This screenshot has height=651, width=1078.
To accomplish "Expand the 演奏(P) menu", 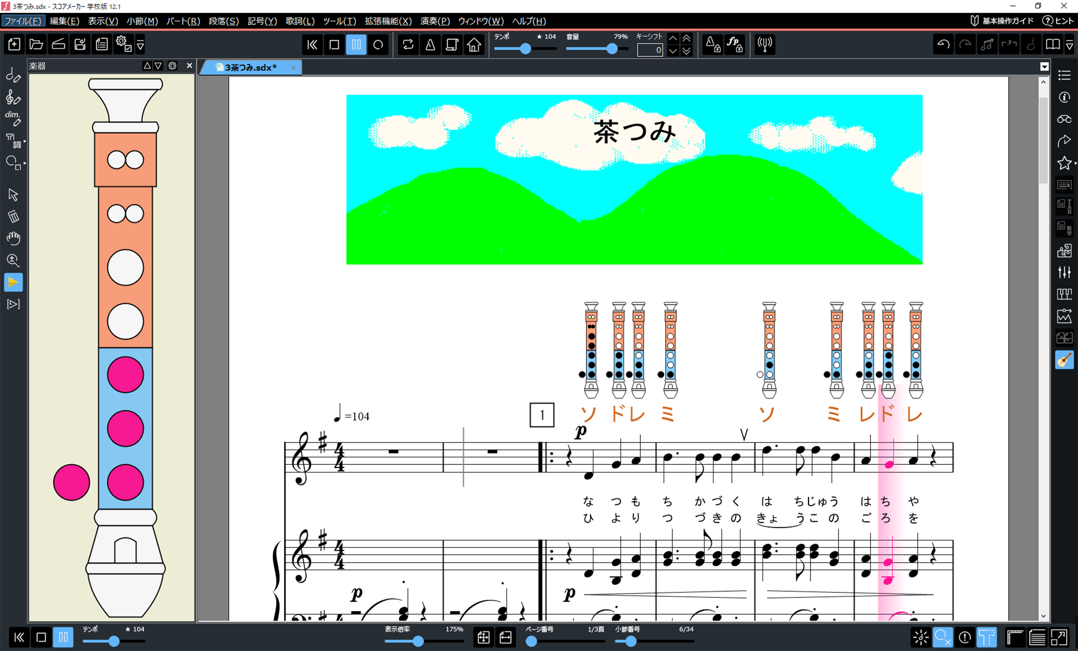I will pyautogui.click(x=434, y=21).
